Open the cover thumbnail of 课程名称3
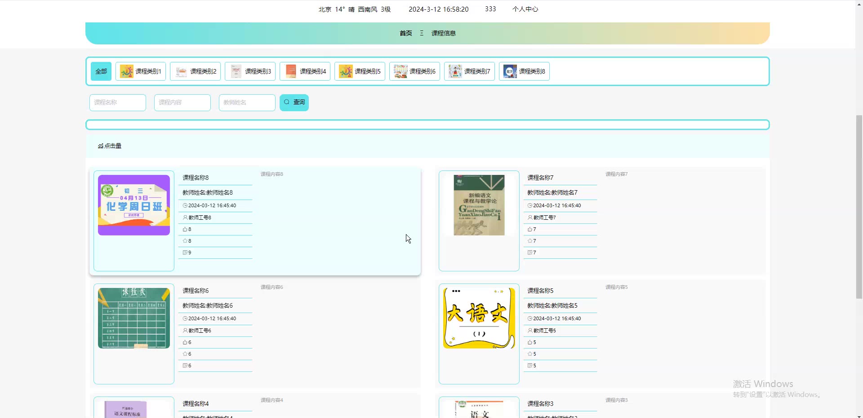This screenshot has width=863, height=418. pos(479,409)
